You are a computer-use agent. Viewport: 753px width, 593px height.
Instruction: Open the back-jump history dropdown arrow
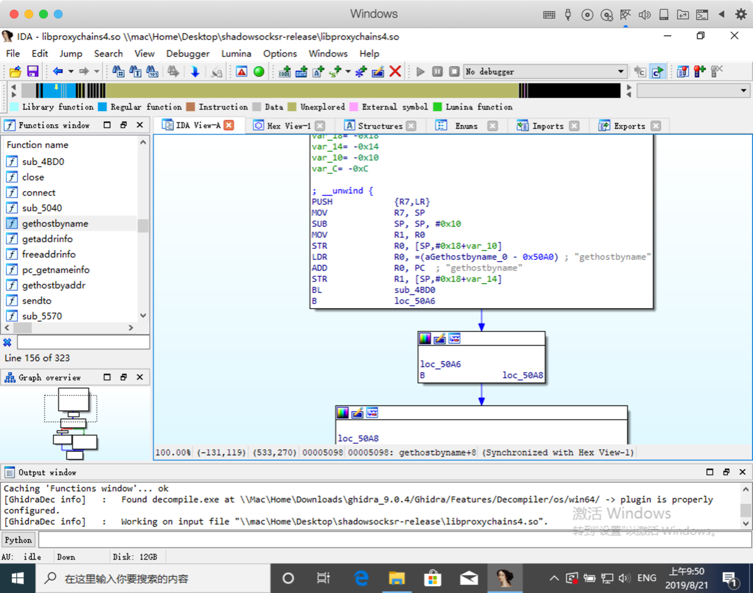pos(70,72)
